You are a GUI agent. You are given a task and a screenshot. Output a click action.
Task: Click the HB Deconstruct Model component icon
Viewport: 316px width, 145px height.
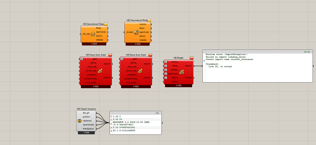click(135, 32)
